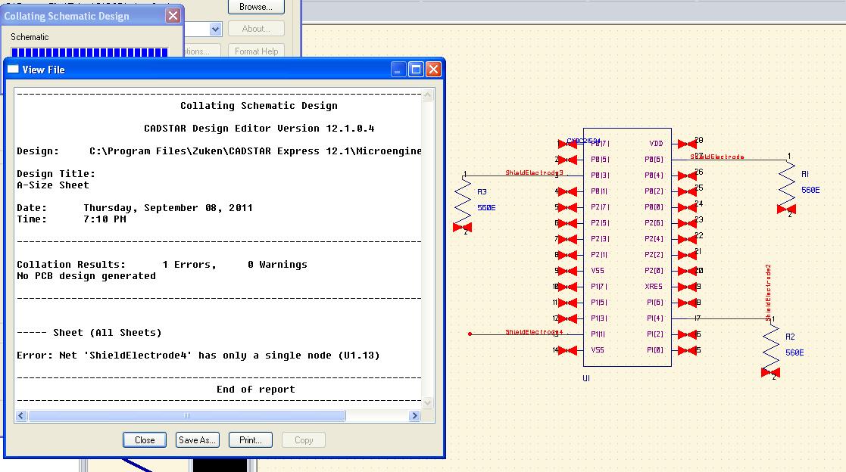Click the ShieldElectrode4 net label on schematic
This screenshot has height=472, width=846.
534,332
